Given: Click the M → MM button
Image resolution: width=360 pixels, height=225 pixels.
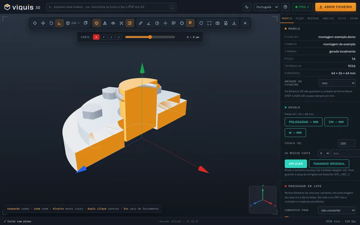Looking at the screenshot, I should tap(295, 133).
